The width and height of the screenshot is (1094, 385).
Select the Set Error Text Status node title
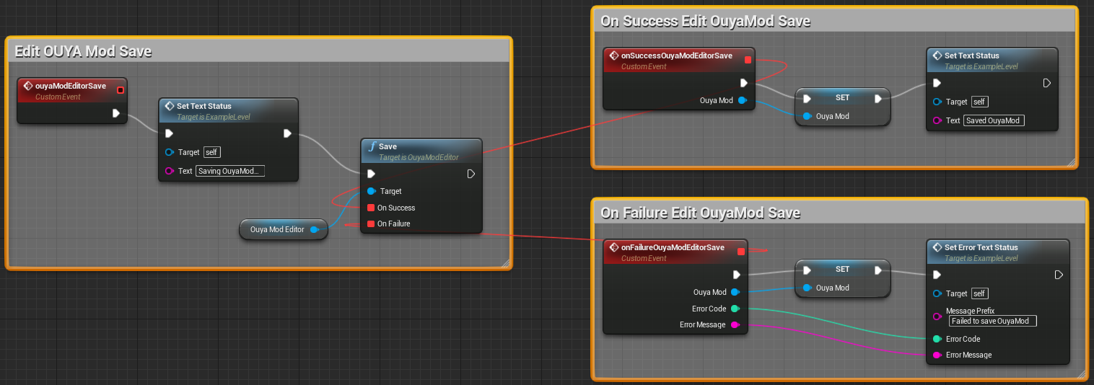(981, 247)
